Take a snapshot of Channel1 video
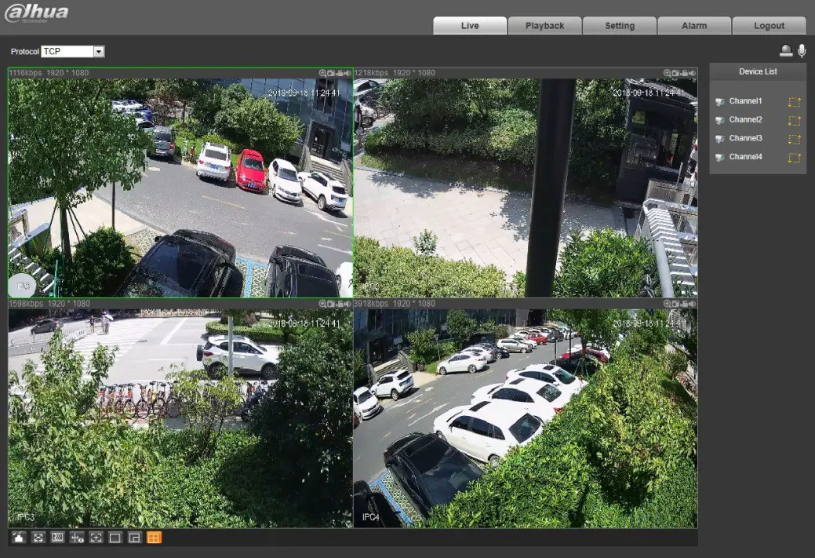This screenshot has width=815, height=558. coord(330,72)
